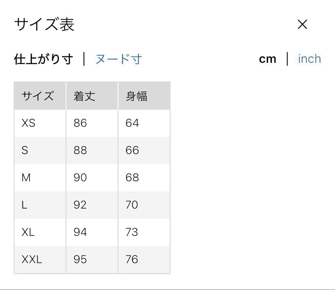Image resolution: width=335 pixels, height=290 pixels.
Task: Click the サイズ column header
Action: (37, 96)
